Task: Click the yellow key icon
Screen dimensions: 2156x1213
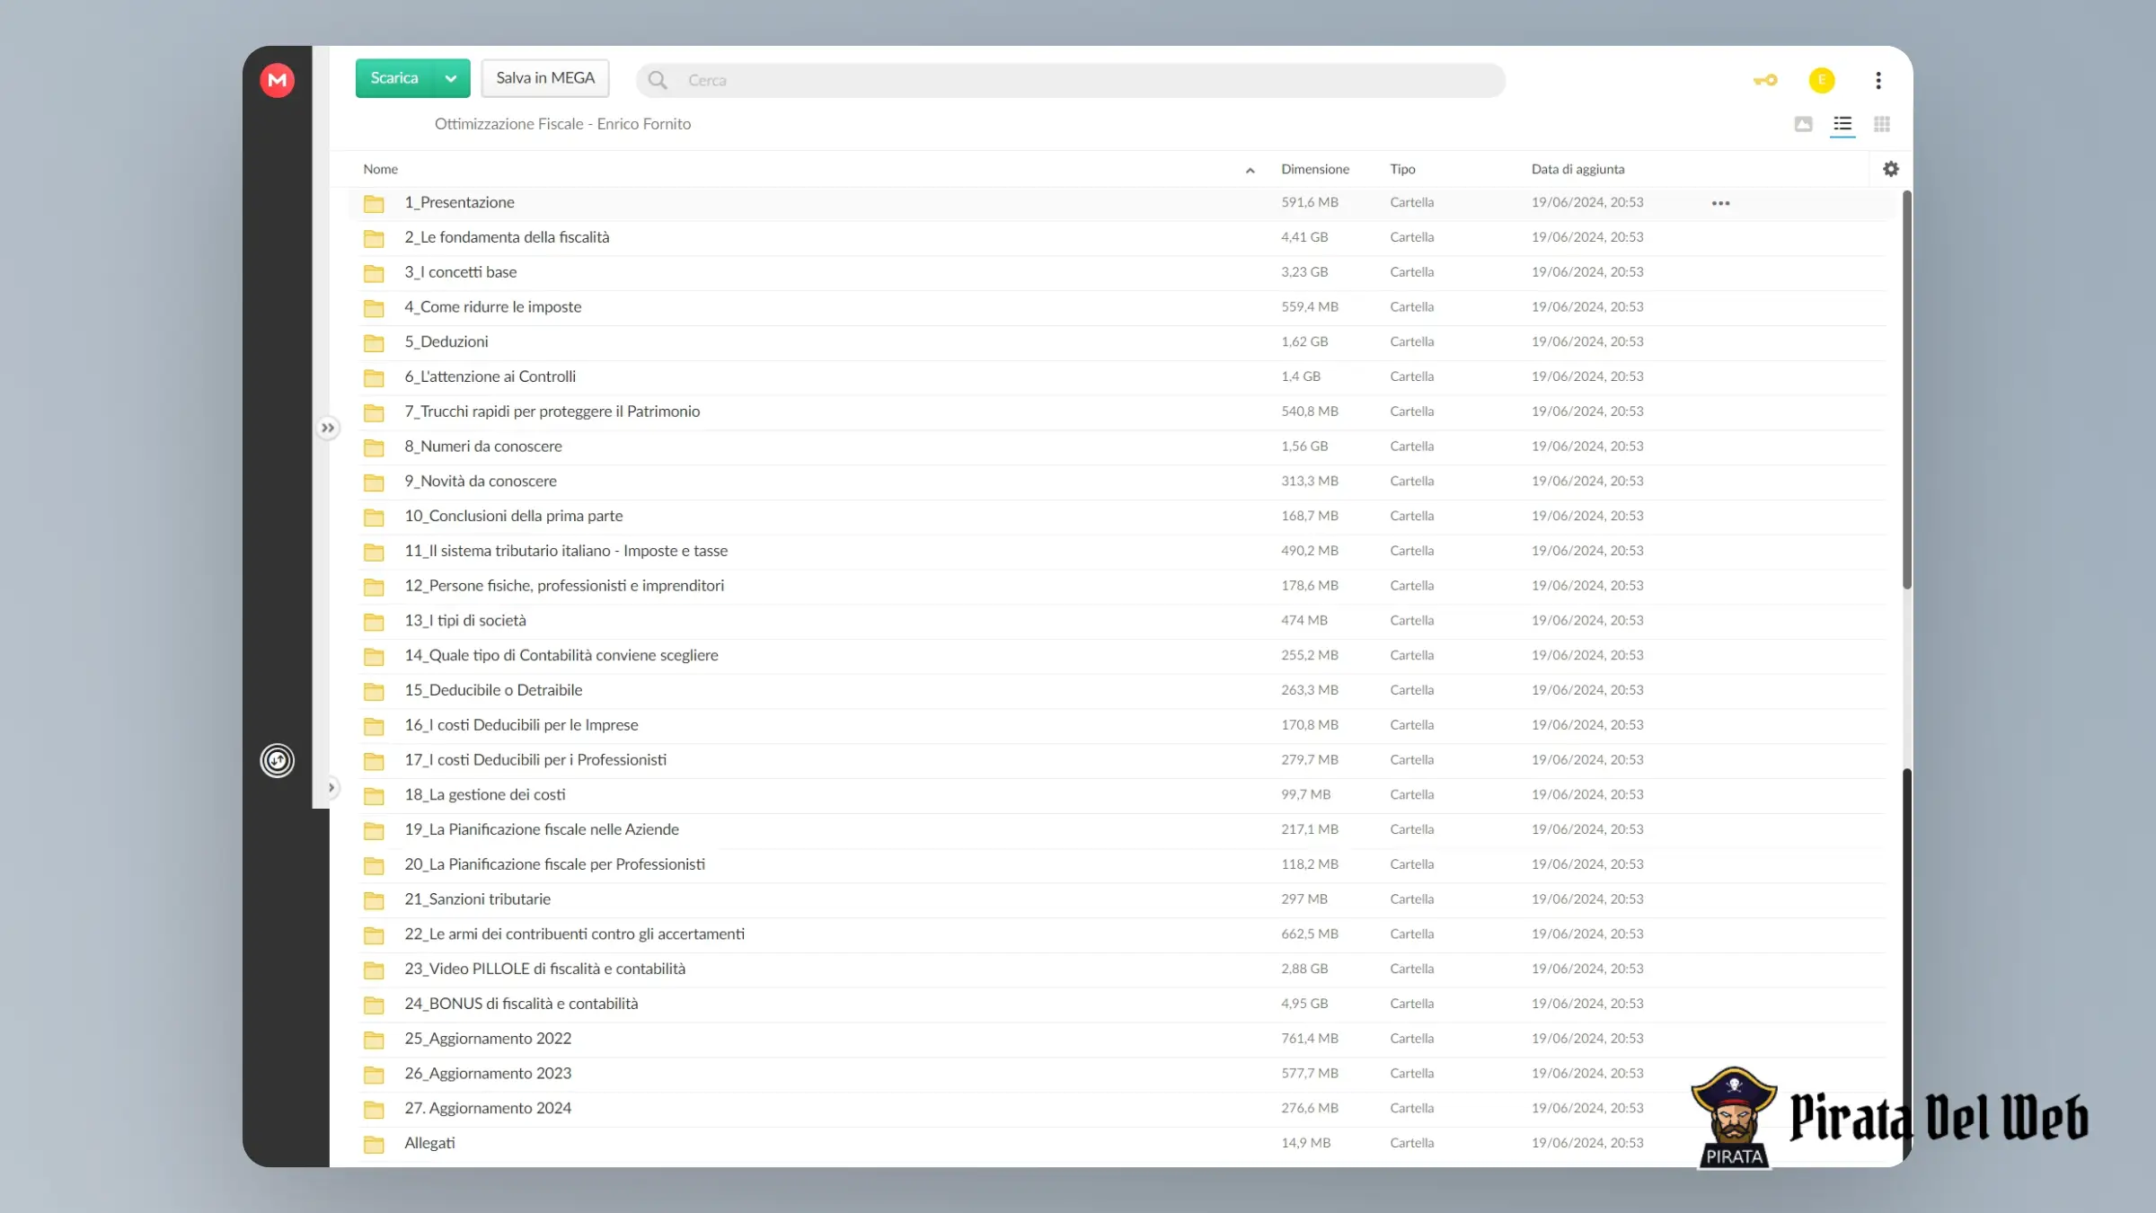Action: (x=1765, y=80)
